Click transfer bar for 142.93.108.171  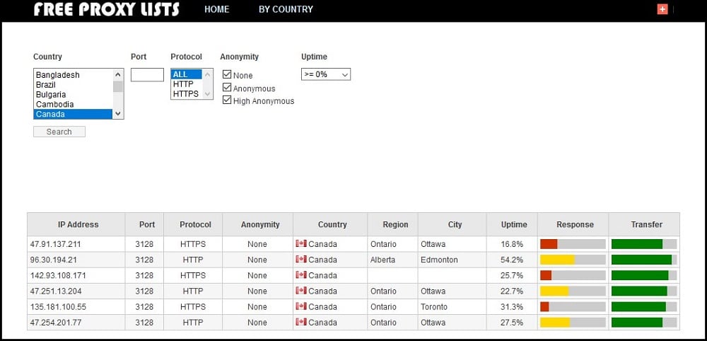click(644, 275)
